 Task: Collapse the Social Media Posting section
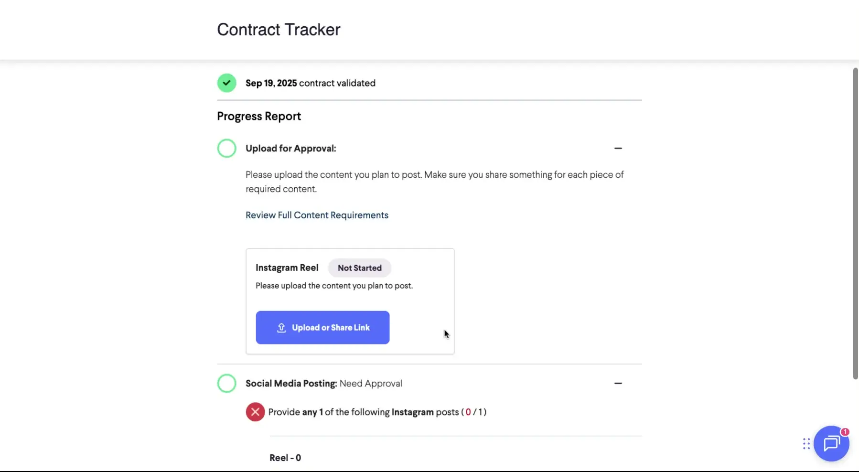[x=618, y=383]
